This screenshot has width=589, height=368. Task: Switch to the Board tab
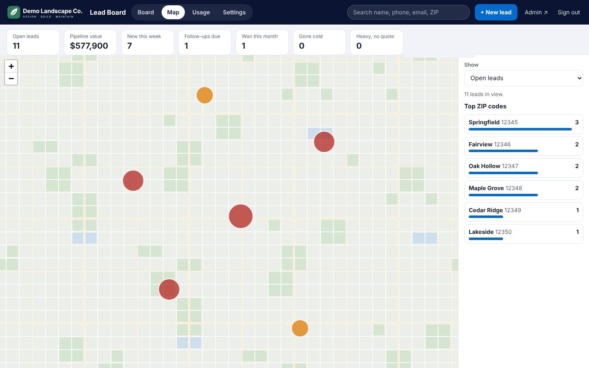(x=146, y=12)
